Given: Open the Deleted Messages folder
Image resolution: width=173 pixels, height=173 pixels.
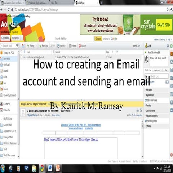Looking at the screenshot, I should [x=9, y=143].
